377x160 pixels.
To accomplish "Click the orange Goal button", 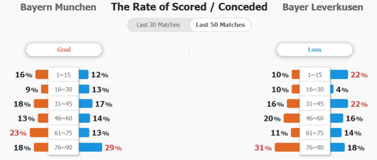I will [x=64, y=50].
